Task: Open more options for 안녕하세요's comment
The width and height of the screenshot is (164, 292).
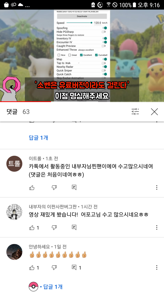Action: pos(157,268)
